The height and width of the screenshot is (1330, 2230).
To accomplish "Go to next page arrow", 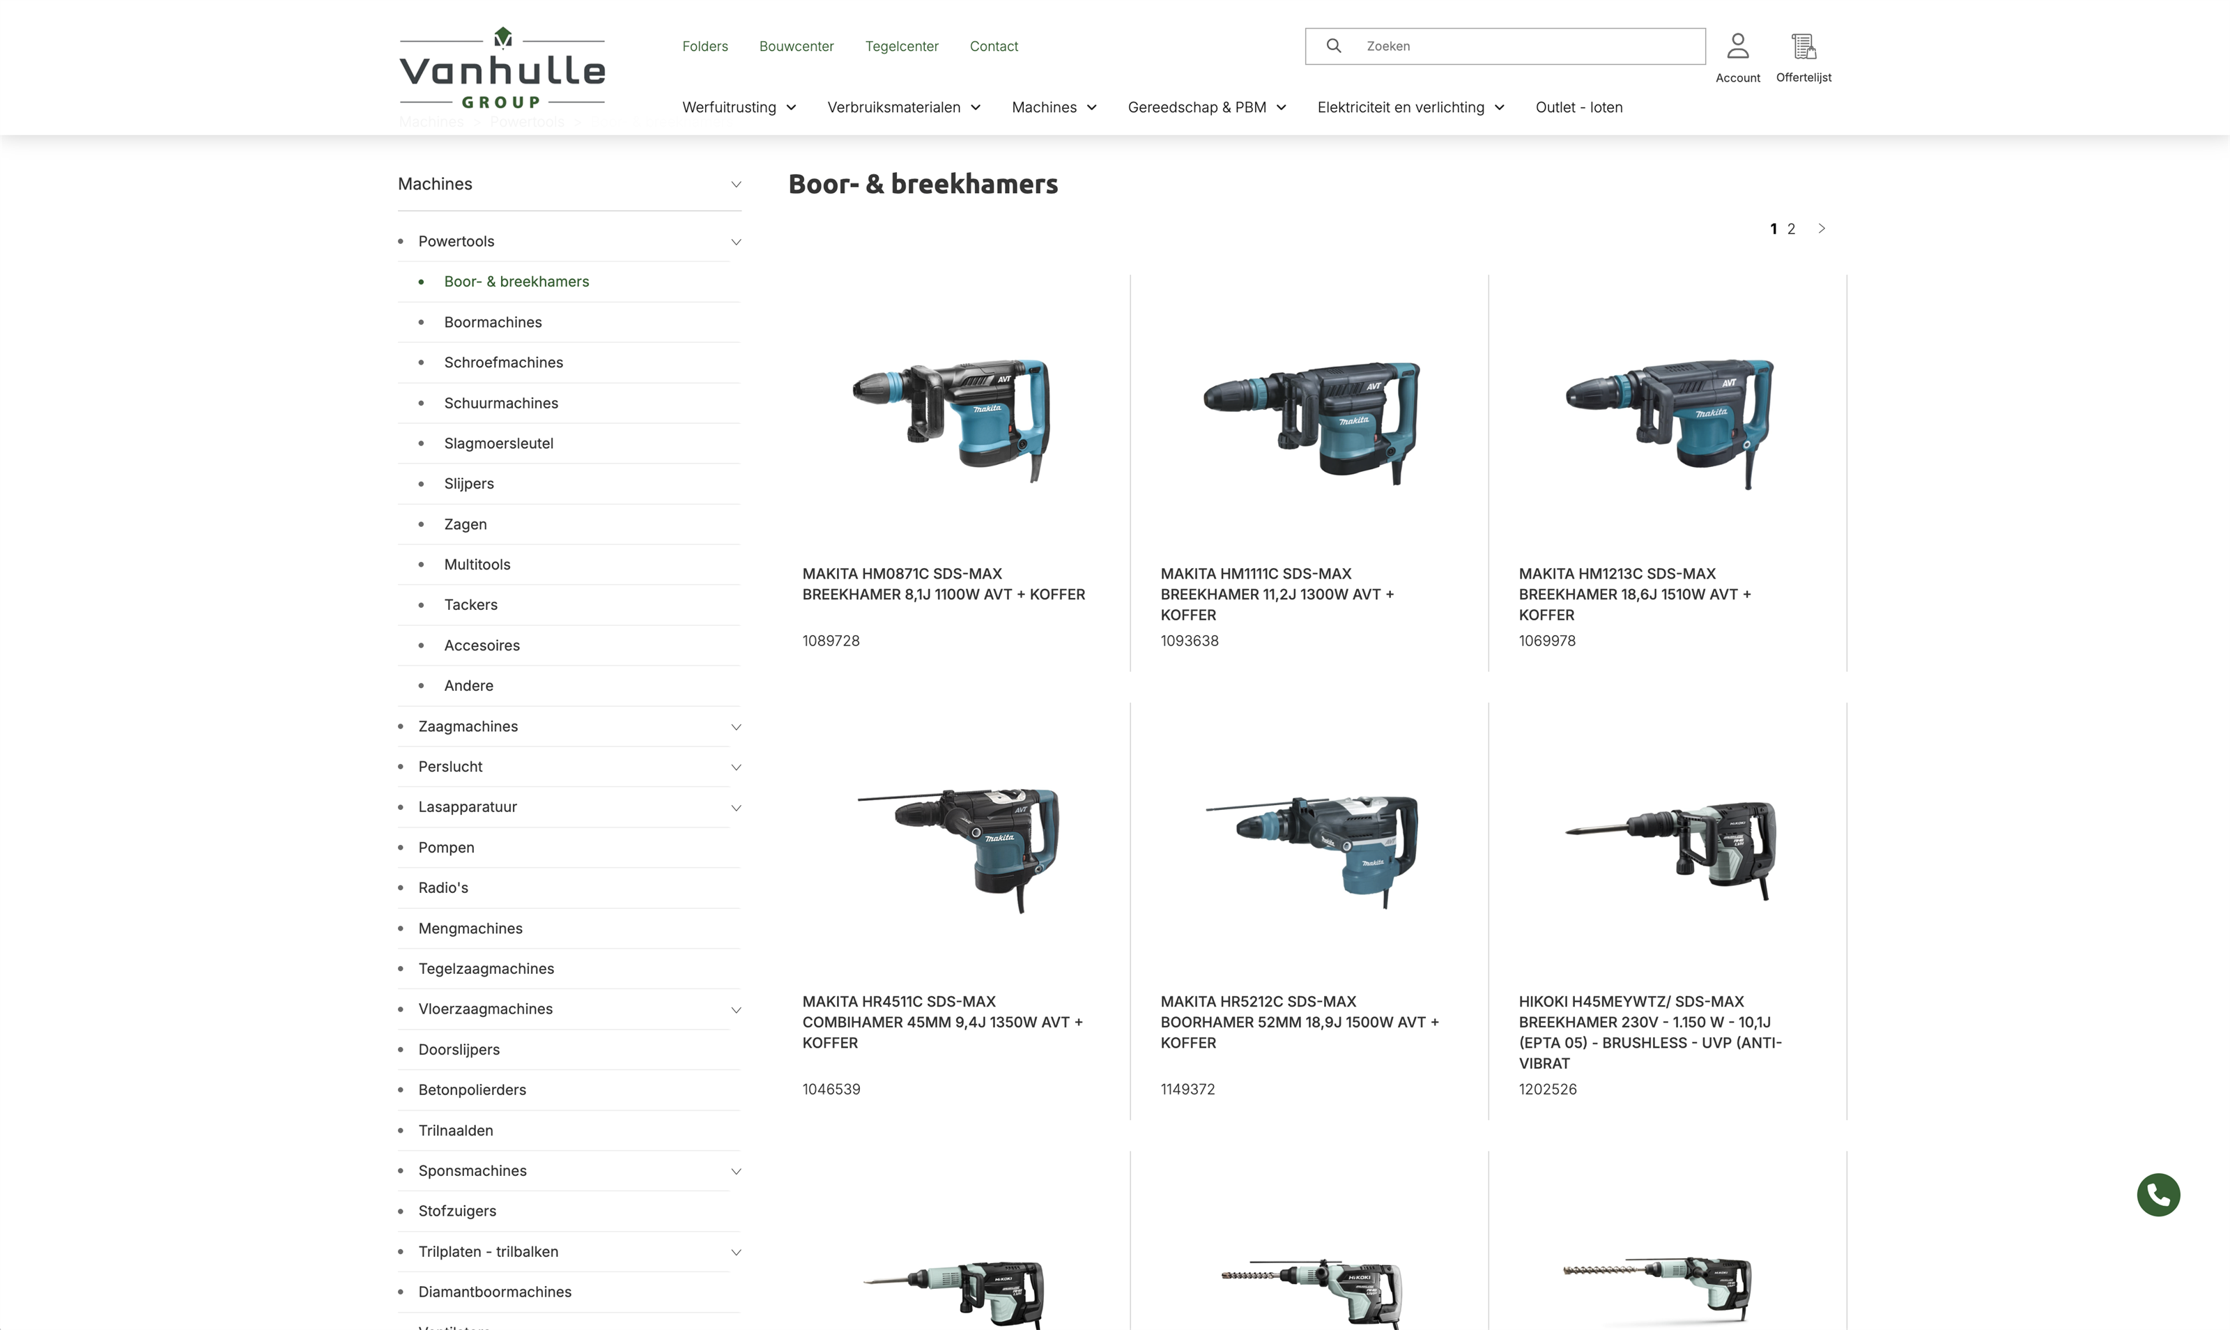I will click(x=1822, y=229).
